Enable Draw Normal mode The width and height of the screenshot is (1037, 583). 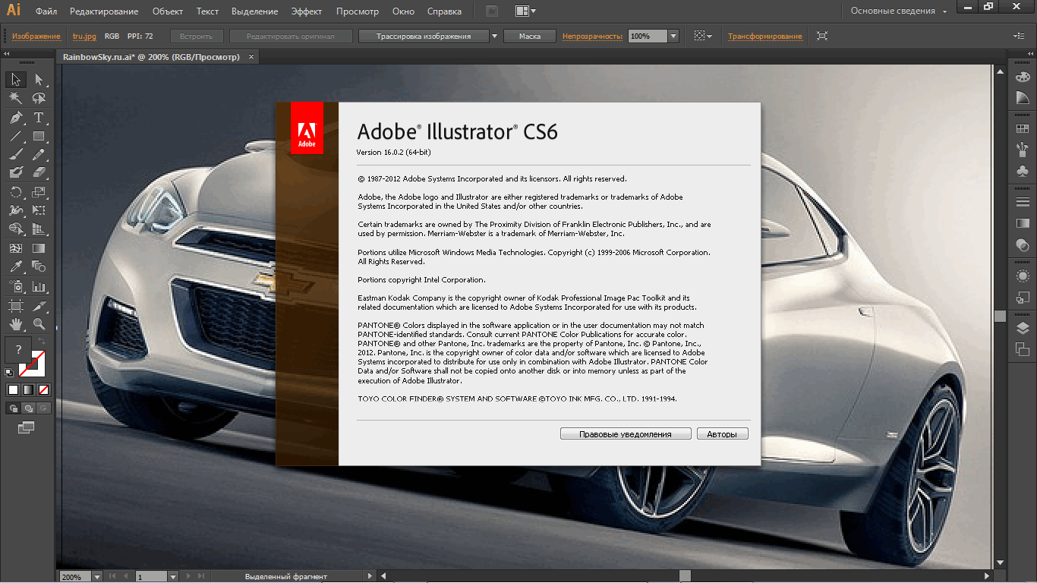(x=13, y=408)
